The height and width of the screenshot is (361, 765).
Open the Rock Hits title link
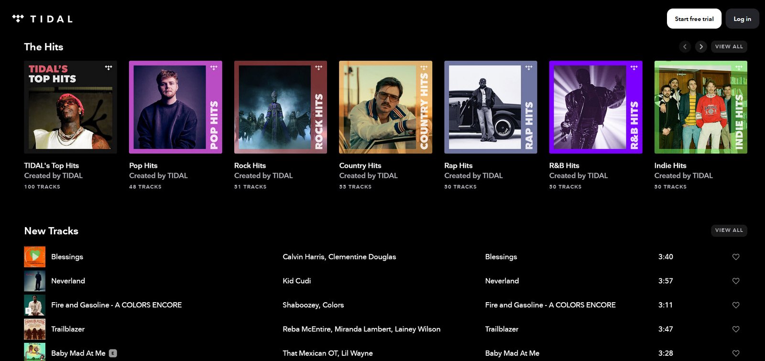click(250, 165)
